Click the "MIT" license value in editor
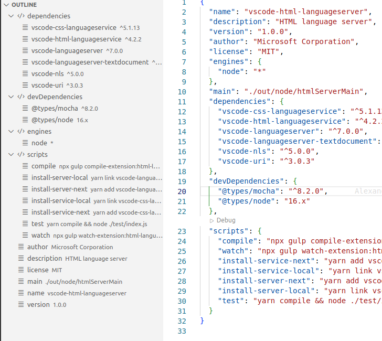Image resolution: width=382 pixels, height=341 pixels. coord(269,51)
